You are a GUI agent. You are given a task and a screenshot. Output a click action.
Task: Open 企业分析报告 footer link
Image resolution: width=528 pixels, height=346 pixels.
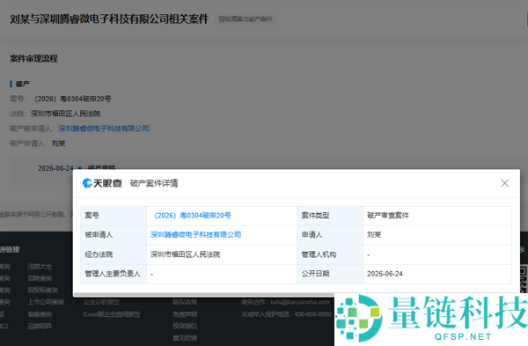101,301
